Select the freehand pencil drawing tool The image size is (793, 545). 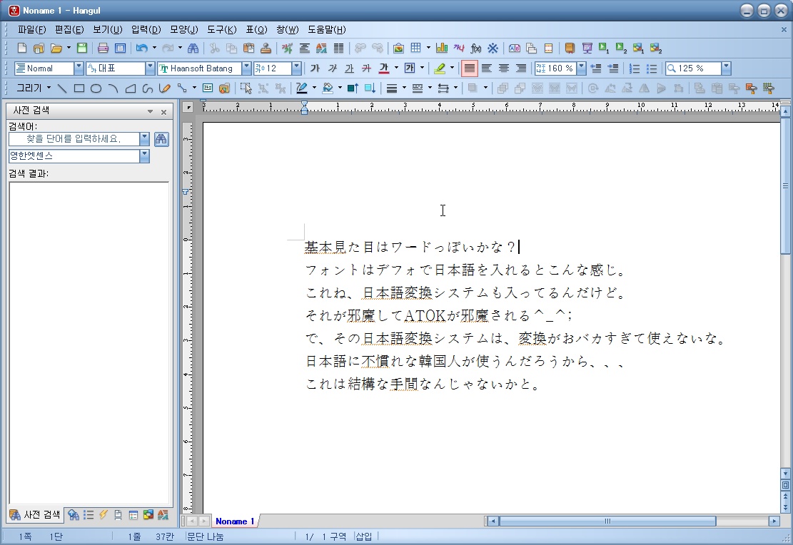pos(164,88)
